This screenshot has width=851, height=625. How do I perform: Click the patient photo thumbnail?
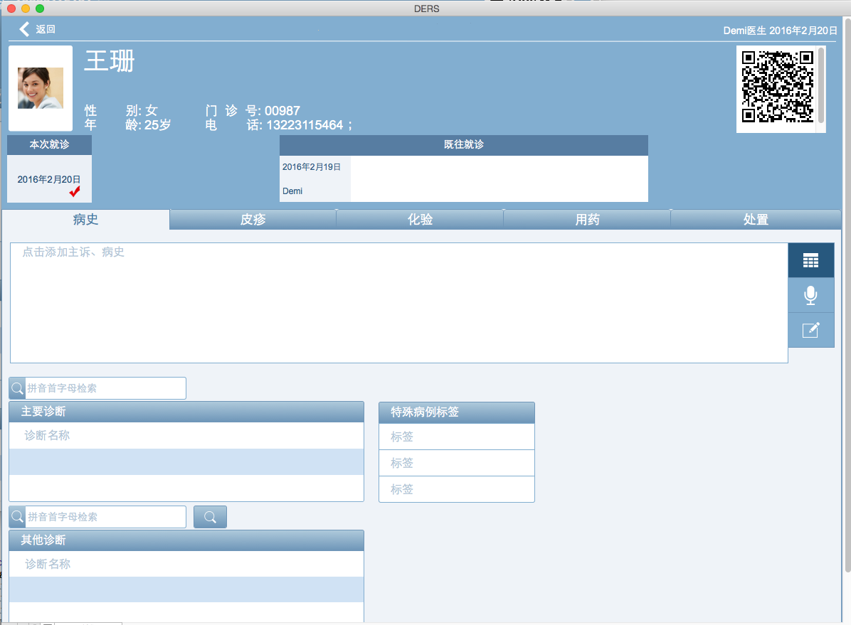coord(41,88)
